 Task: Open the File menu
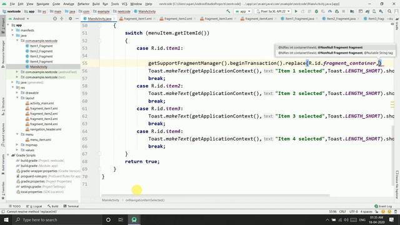[x=12, y=4]
